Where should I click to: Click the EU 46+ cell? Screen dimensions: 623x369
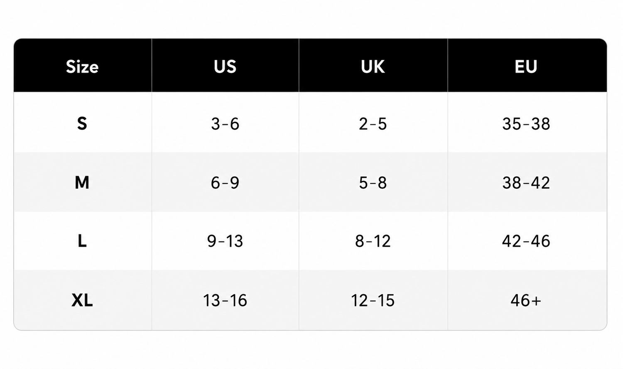pyautogui.click(x=526, y=300)
